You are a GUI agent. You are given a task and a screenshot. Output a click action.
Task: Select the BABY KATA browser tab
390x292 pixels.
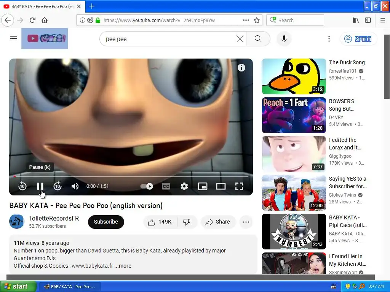click(42, 6)
